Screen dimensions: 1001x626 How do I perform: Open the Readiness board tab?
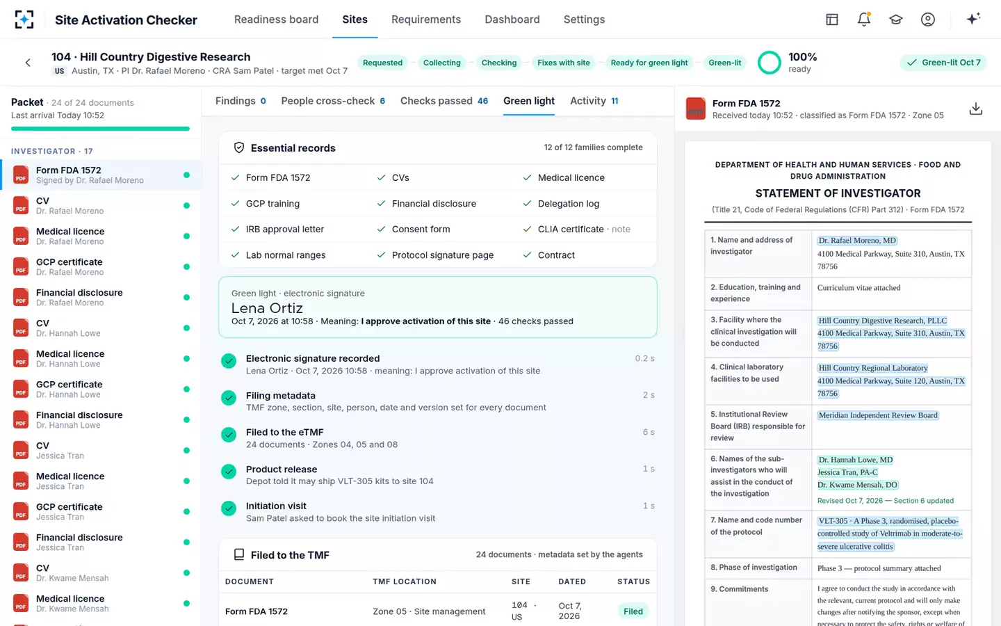coord(276,19)
